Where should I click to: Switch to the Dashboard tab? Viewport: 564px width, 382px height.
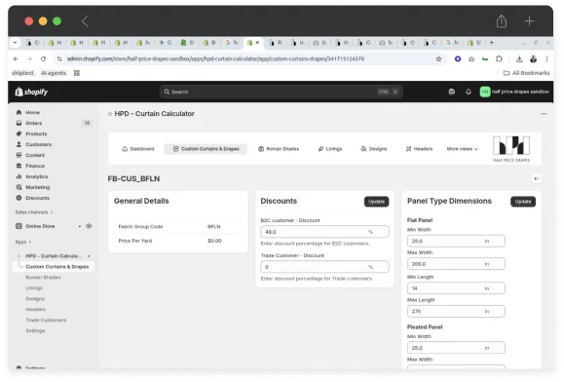click(138, 149)
